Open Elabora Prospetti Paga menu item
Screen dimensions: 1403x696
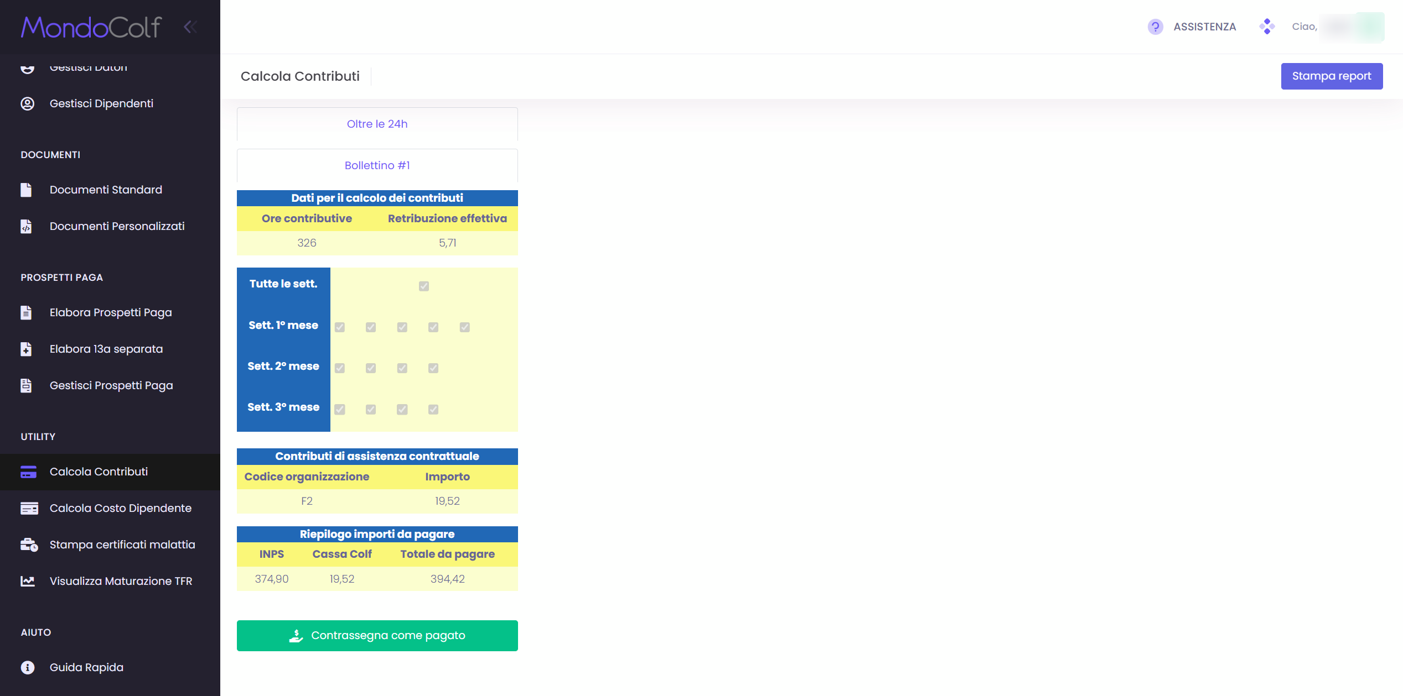(x=110, y=312)
